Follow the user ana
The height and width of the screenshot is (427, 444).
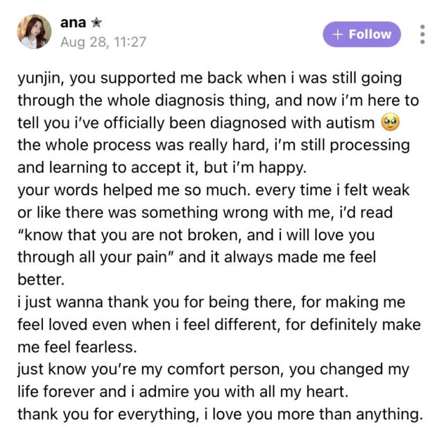361,34
